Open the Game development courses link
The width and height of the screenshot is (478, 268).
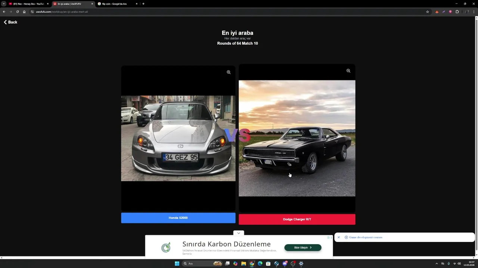tap(366, 237)
